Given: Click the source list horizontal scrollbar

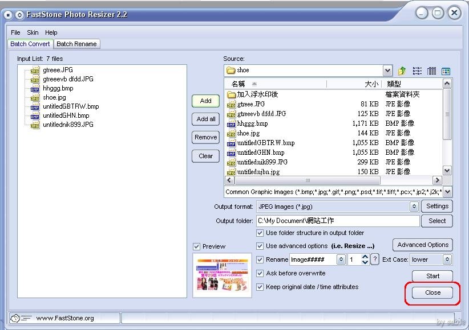Looking at the screenshot, I should click(x=331, y=180).
